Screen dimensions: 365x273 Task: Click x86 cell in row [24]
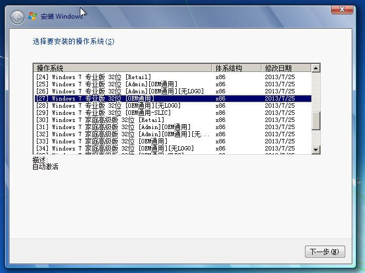(220, 77)
